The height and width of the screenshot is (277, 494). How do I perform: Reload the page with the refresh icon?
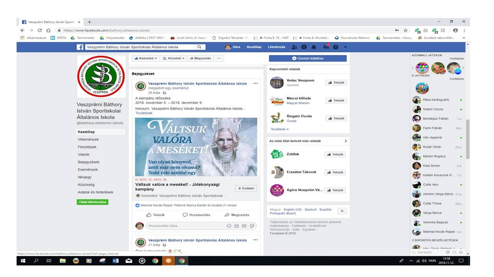(40, 30)
